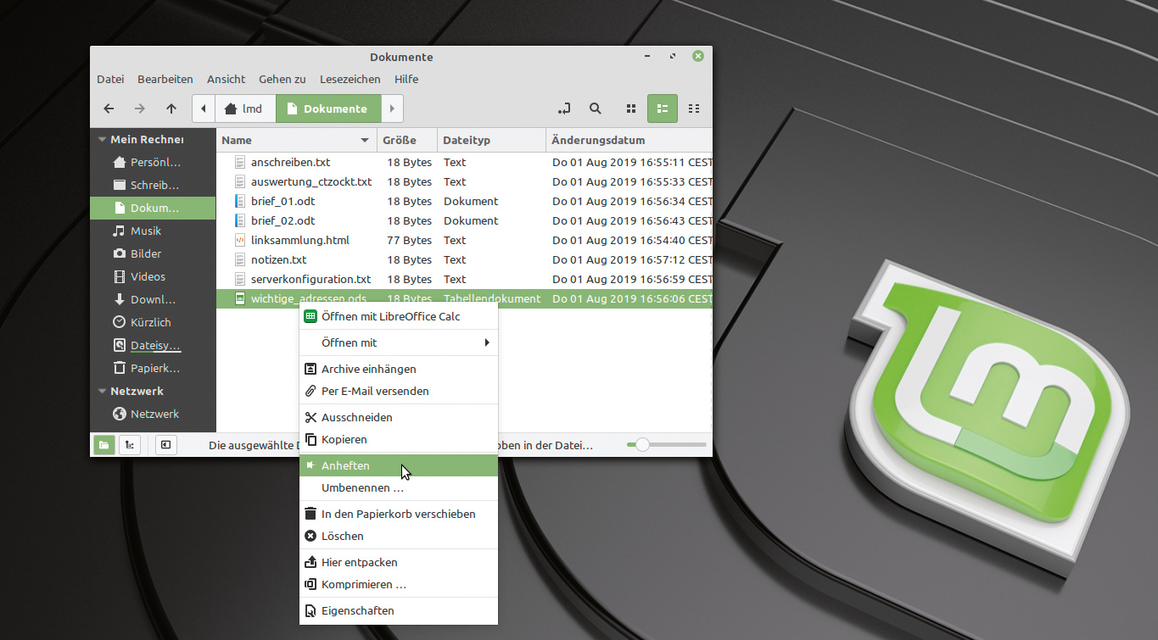Switch to icon grid view
The image size is (1158, 640).
tap(631, 109)
